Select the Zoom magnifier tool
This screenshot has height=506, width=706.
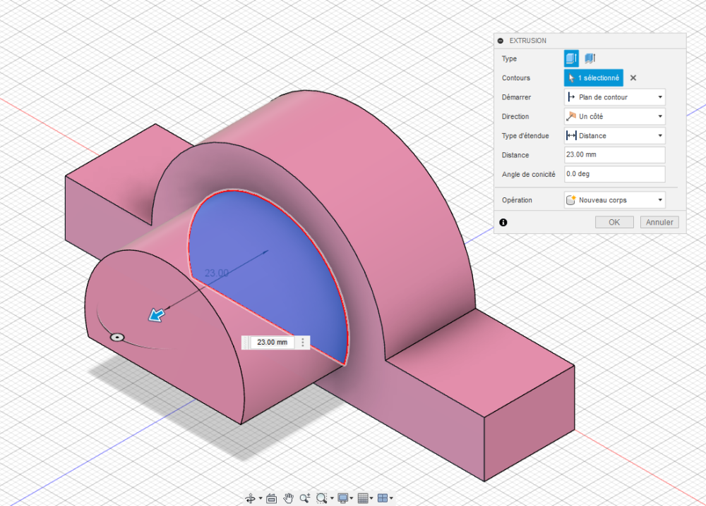[x=305, y=498]
